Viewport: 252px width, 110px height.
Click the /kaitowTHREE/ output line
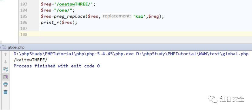tap(31, 60)
